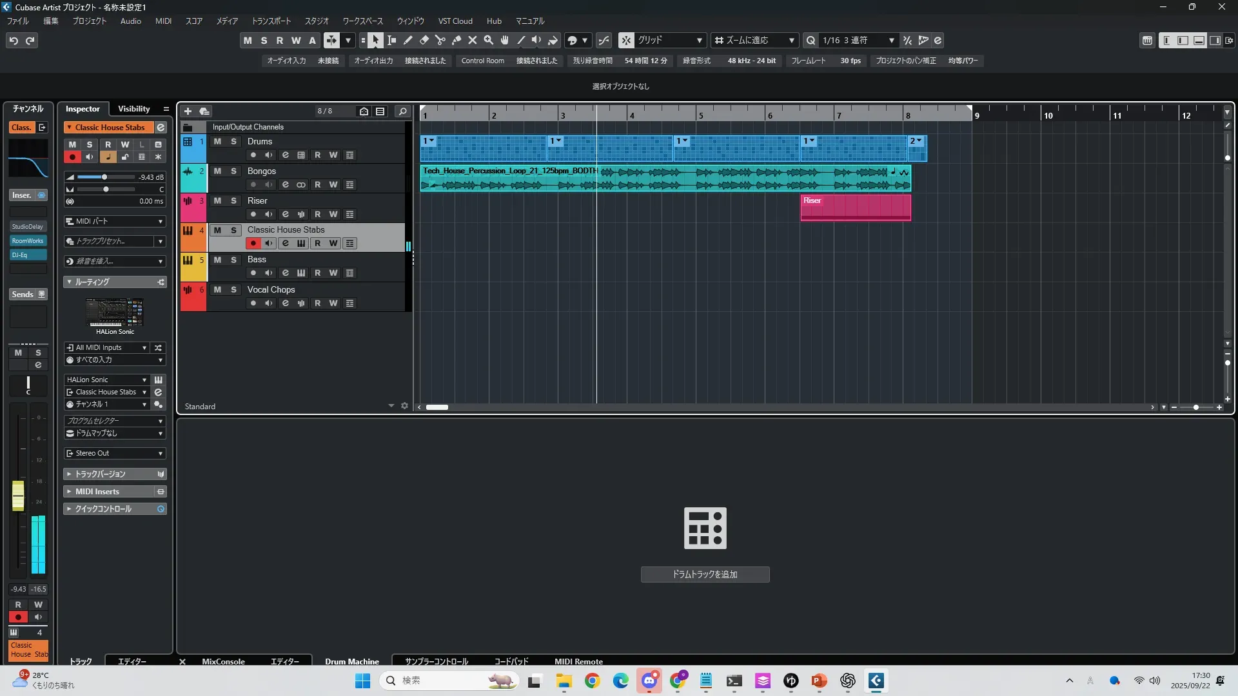
Task: Record-enable the Classic House Stabs track
Action: click(253, 244)
